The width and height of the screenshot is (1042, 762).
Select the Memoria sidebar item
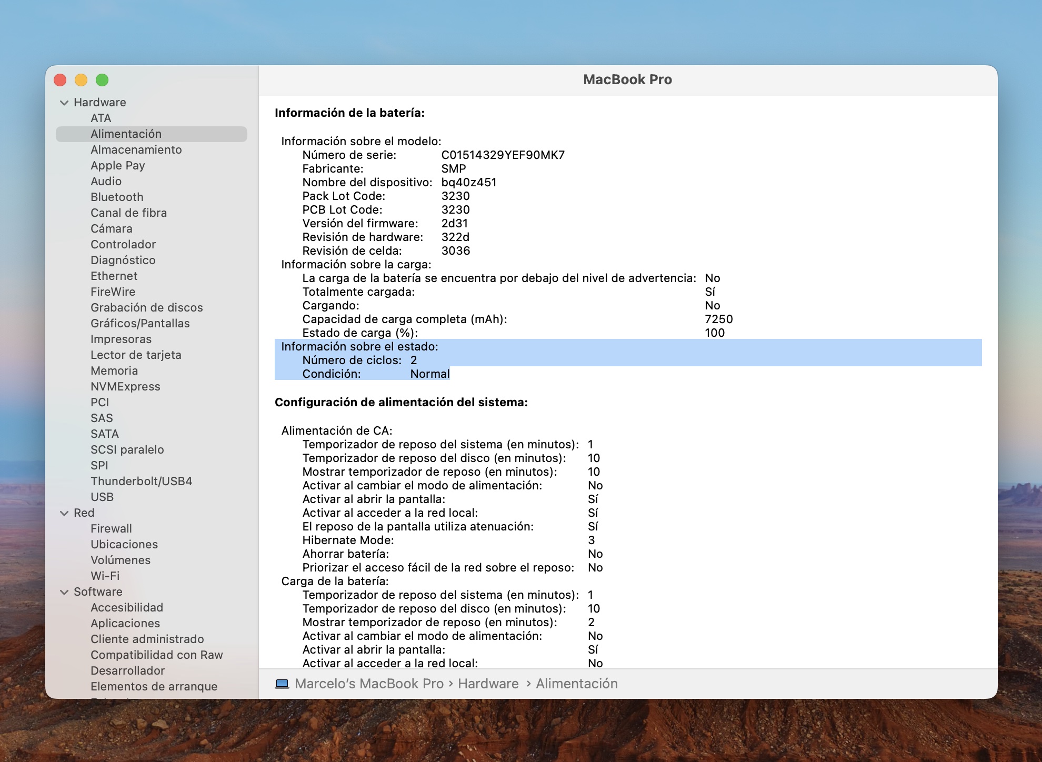pyautogui.click(x=114, y=371)
